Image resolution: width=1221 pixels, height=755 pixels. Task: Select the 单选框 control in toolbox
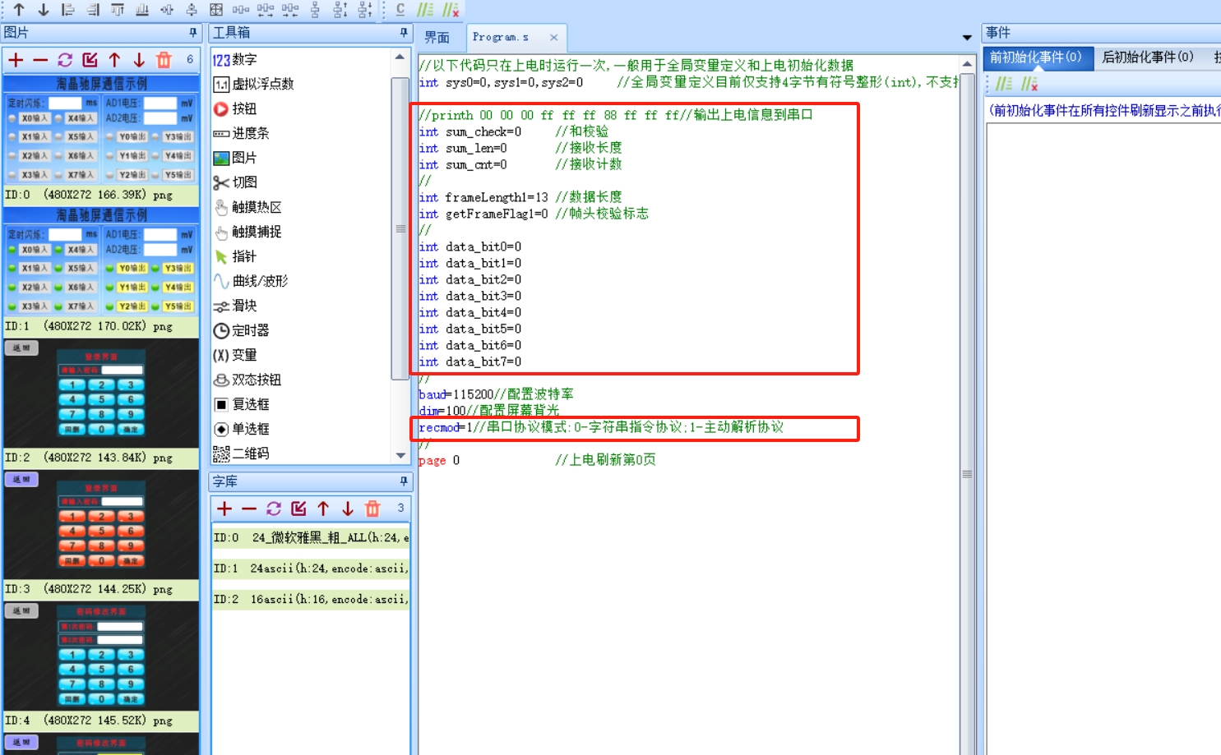(x=241, y=429)
